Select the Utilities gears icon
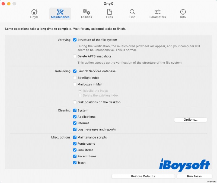The image size is (217, 183). click(x=86, y=12)
